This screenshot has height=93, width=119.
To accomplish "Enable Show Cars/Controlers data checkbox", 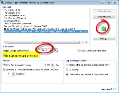I will pos(79,50).
